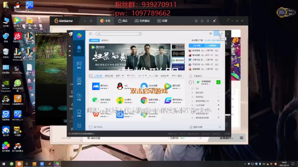Open the games section in software manager sidebar
The image size is (298, 167).
click(79, 65)
